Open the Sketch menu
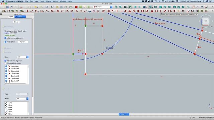 [55, 1]
